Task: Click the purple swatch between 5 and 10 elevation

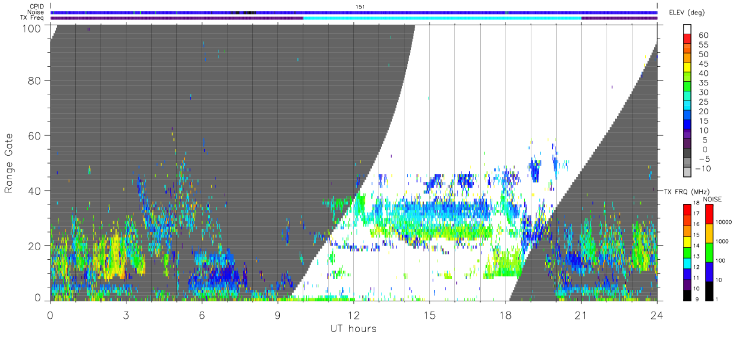Action: [688, 135]
